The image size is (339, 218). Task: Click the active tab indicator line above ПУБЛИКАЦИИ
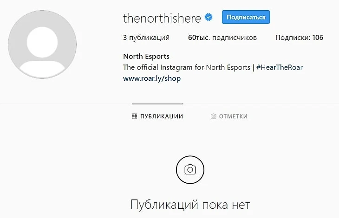pos(157,104)
